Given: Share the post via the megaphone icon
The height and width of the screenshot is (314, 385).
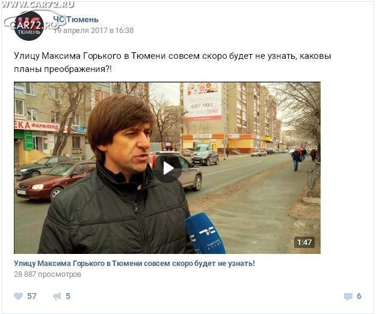Looking at the screenshot, I should coord(57,297).
